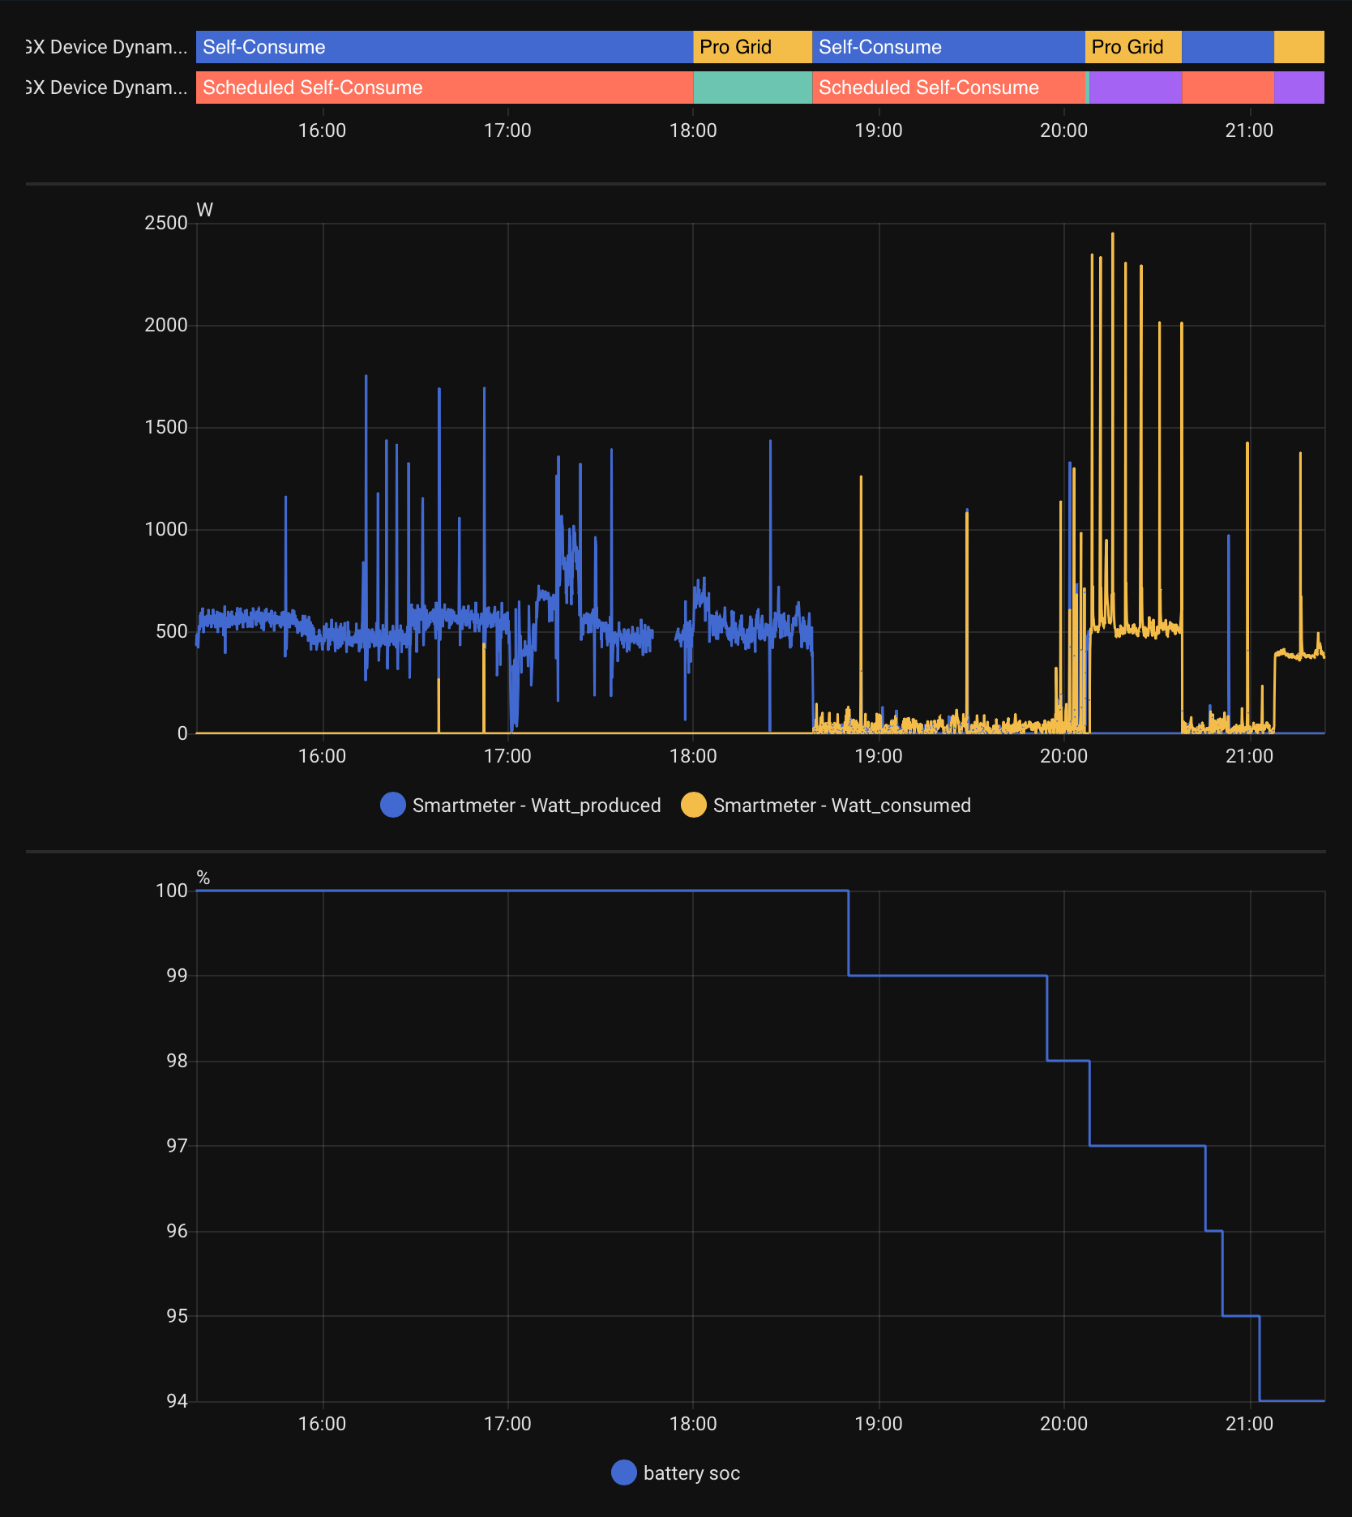Toggle the Smartmeter - Watt_produced series label
The image size is (1352, 1517).
[x=537, y=805]
